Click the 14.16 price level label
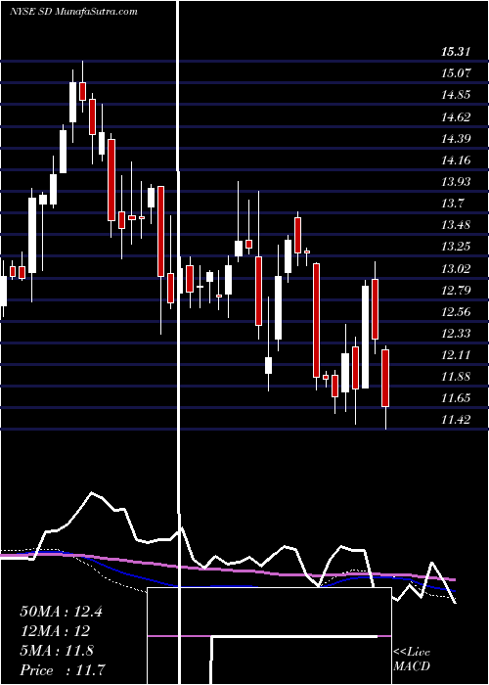The image size is (489, 685). [x=456, y=160]
